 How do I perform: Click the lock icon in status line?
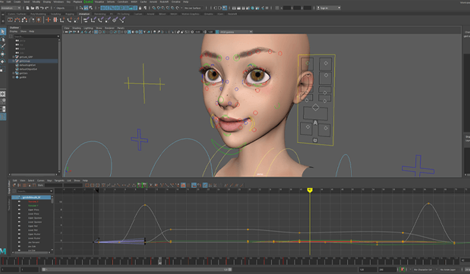pyautogui.click(x=140, y=8)
